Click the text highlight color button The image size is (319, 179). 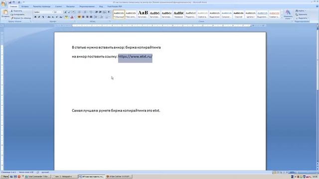(x=66, y=17)
